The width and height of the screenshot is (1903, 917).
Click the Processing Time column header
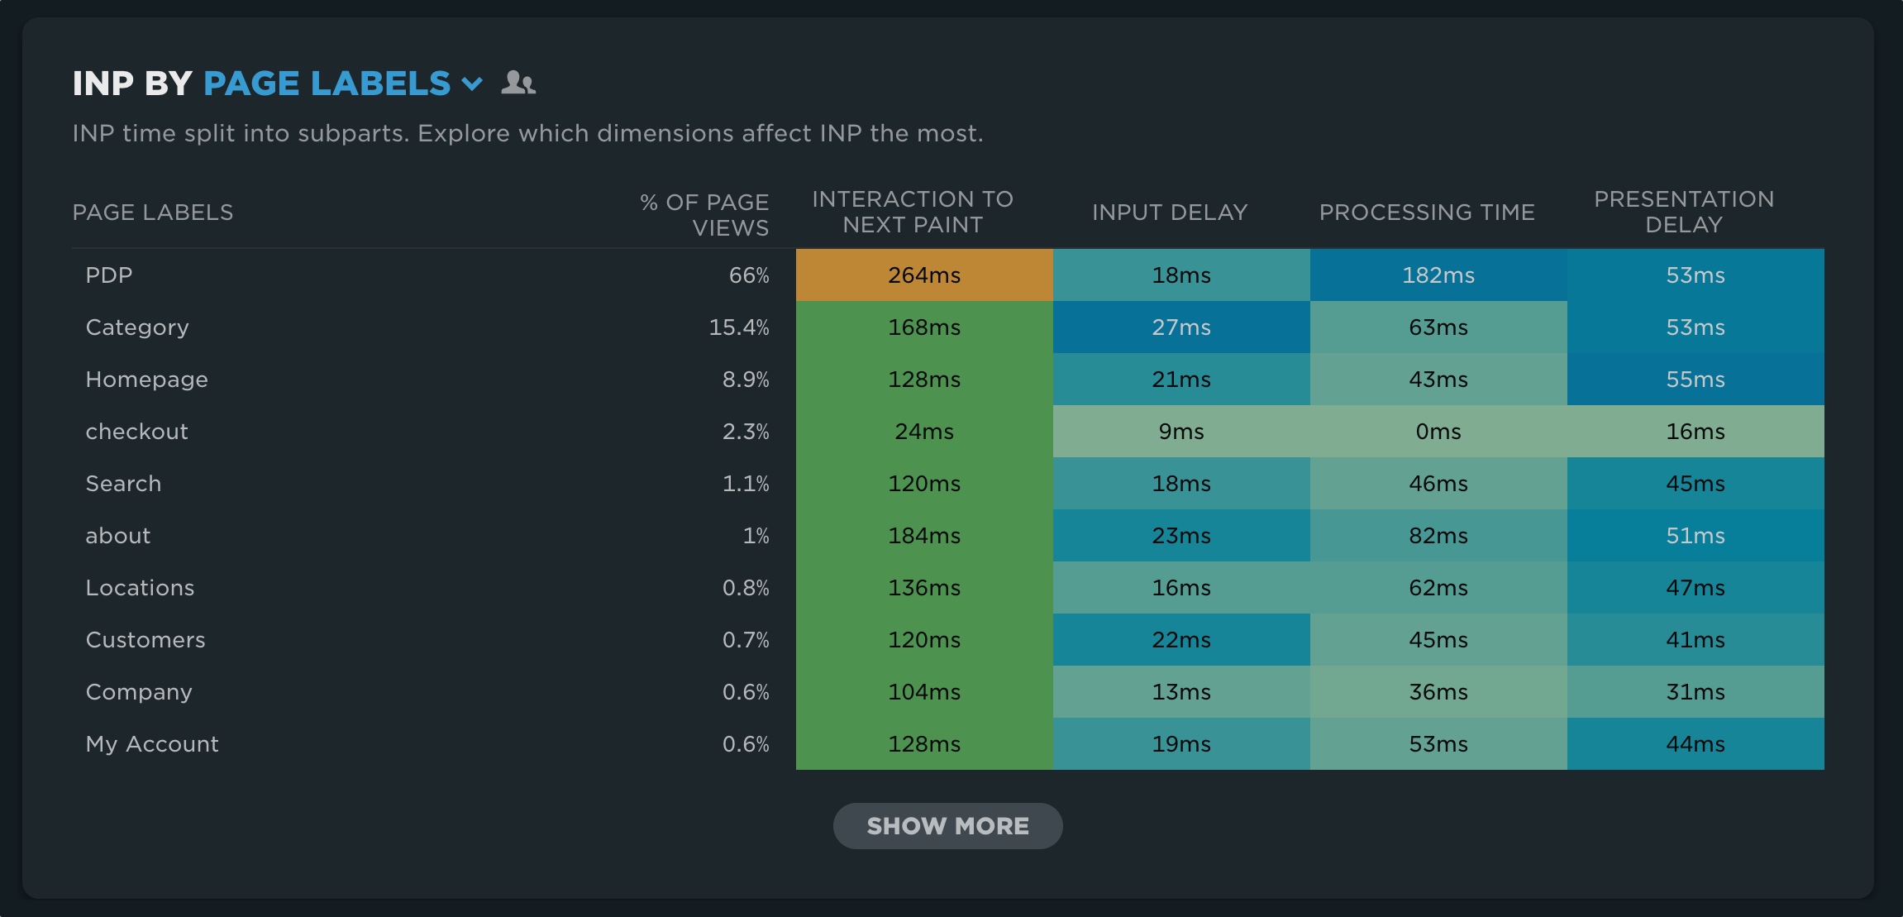click(x=1426, y=213)
